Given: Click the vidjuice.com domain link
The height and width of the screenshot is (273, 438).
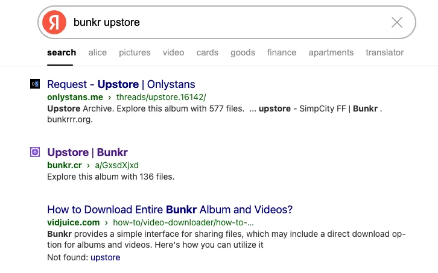Looking at the screenshot, I should tap(74, 222).
